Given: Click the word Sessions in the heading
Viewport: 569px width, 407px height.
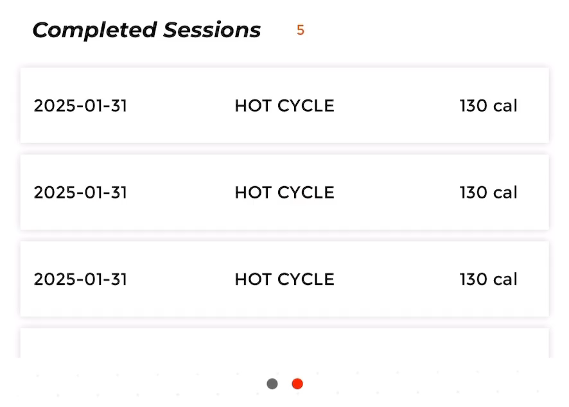Looking at the screenshot, I should point(212,30).
